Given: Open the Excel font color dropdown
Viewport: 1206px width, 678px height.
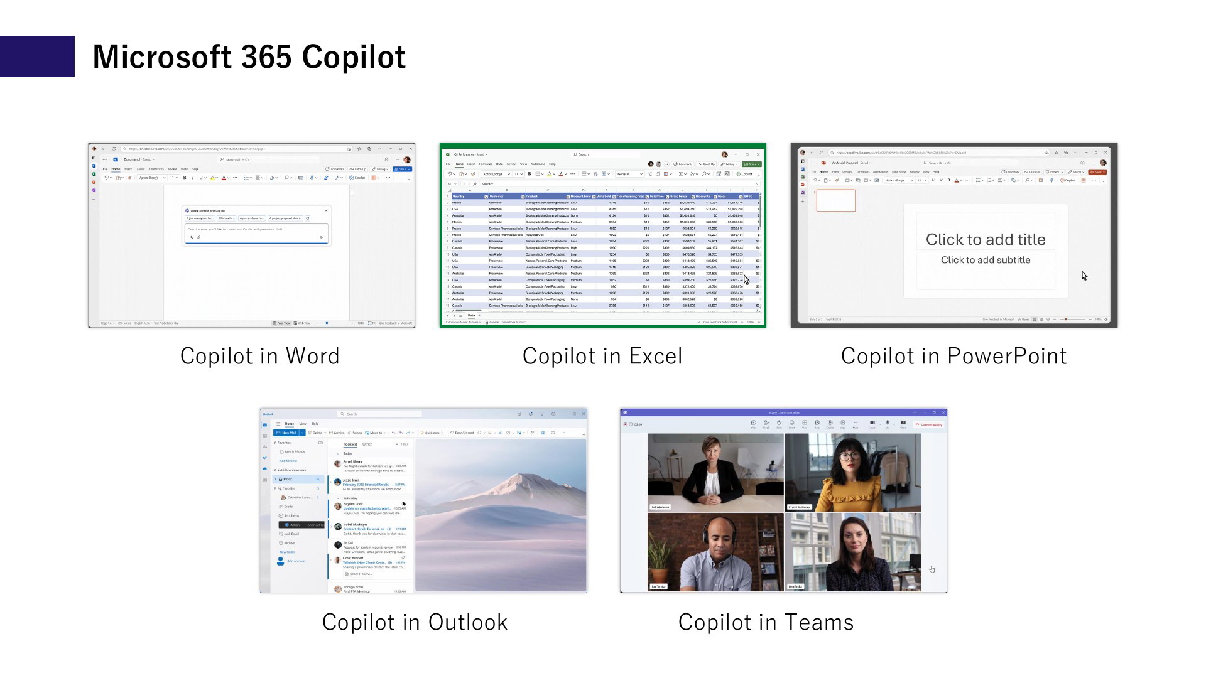Looking at the screenshot, I should pos(565,174).
